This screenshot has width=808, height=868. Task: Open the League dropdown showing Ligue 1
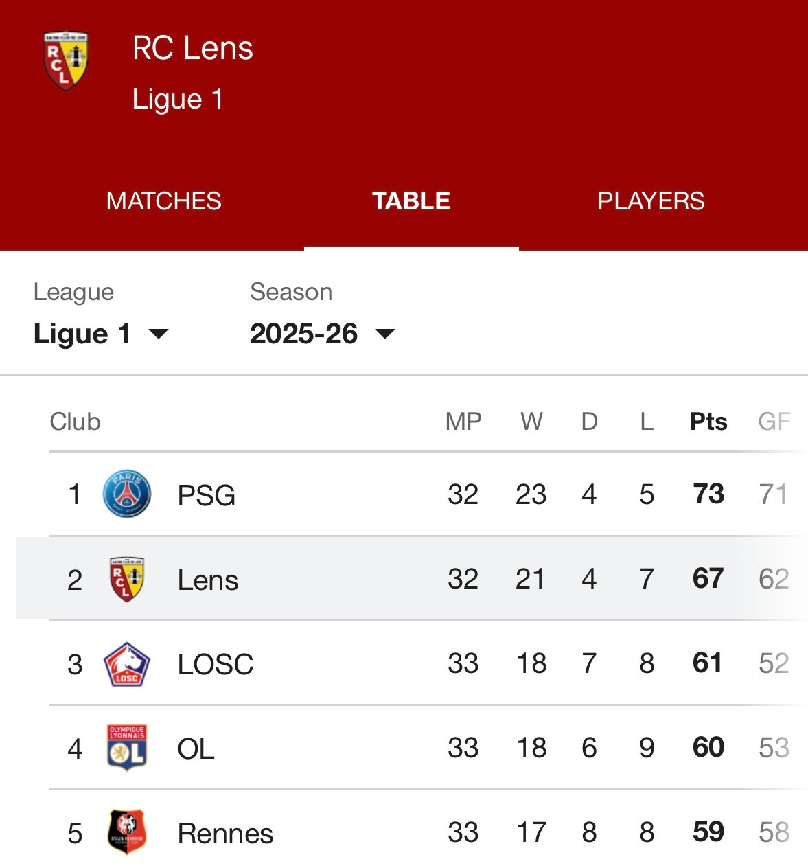[x=101, y=334]
